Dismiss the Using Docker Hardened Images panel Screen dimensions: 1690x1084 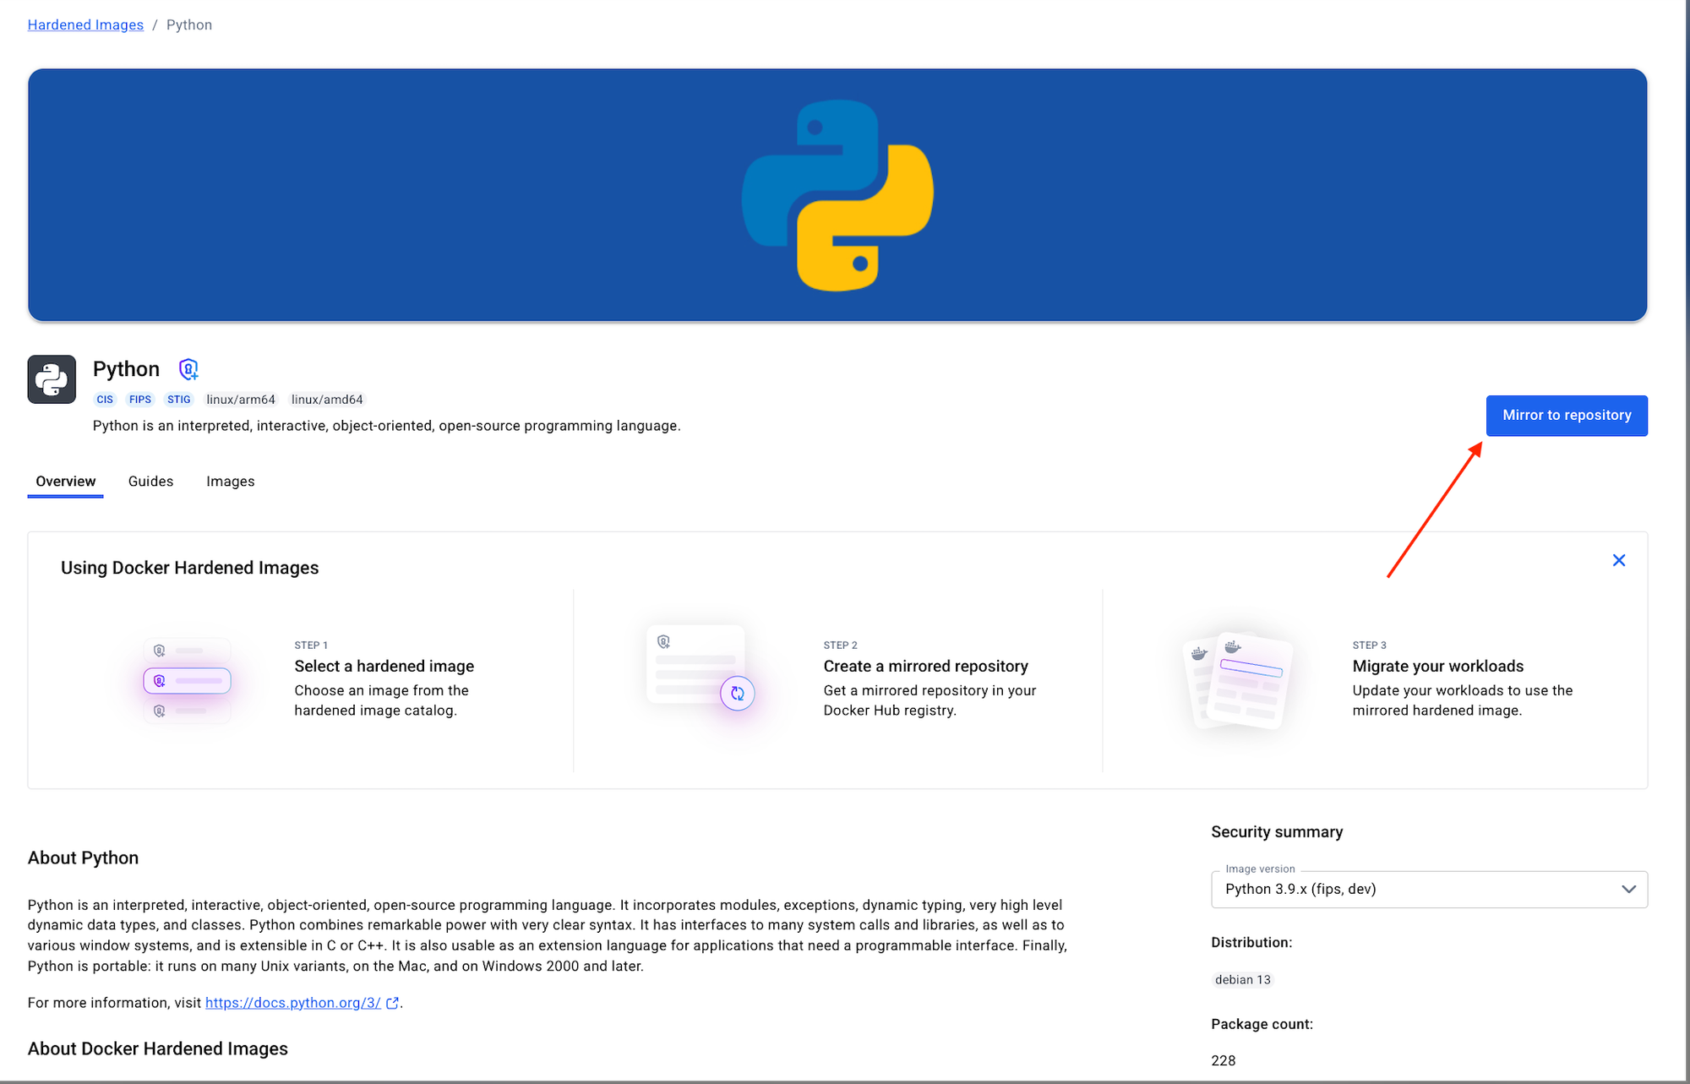[x=1618, y=561]
